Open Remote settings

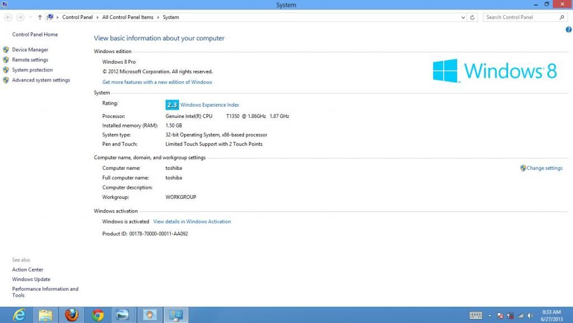pos(30,60)
